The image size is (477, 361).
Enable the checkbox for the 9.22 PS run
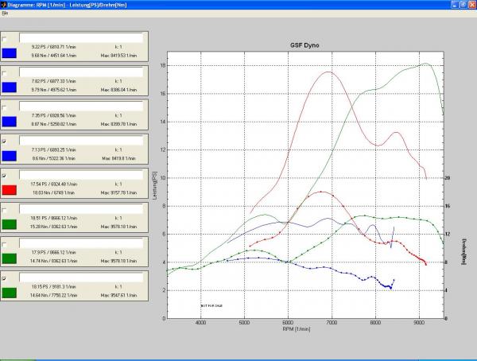point(6,38)
